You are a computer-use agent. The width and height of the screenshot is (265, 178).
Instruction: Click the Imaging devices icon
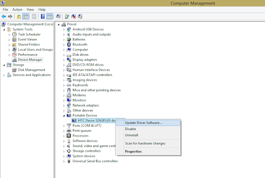[x=69, y=80]
